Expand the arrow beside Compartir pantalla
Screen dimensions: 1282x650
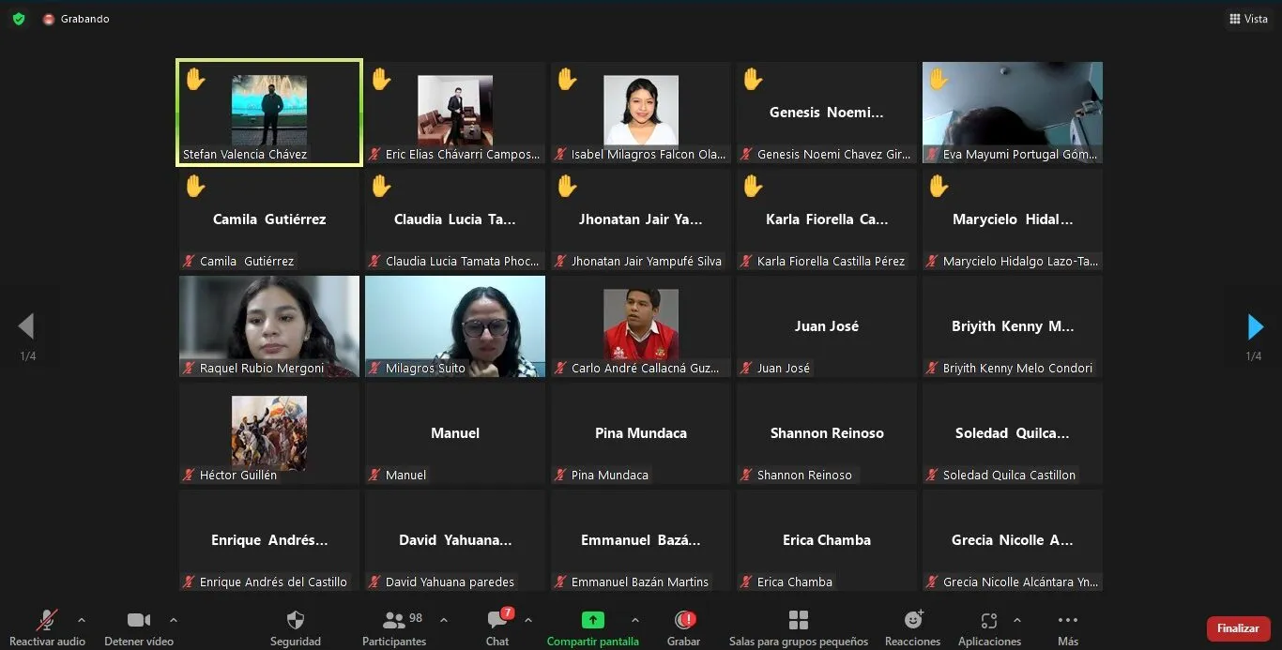(635, 620)
